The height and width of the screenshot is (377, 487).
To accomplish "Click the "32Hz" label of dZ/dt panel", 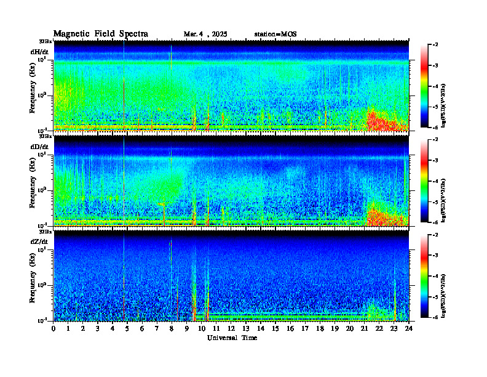I will click(46, 232).
